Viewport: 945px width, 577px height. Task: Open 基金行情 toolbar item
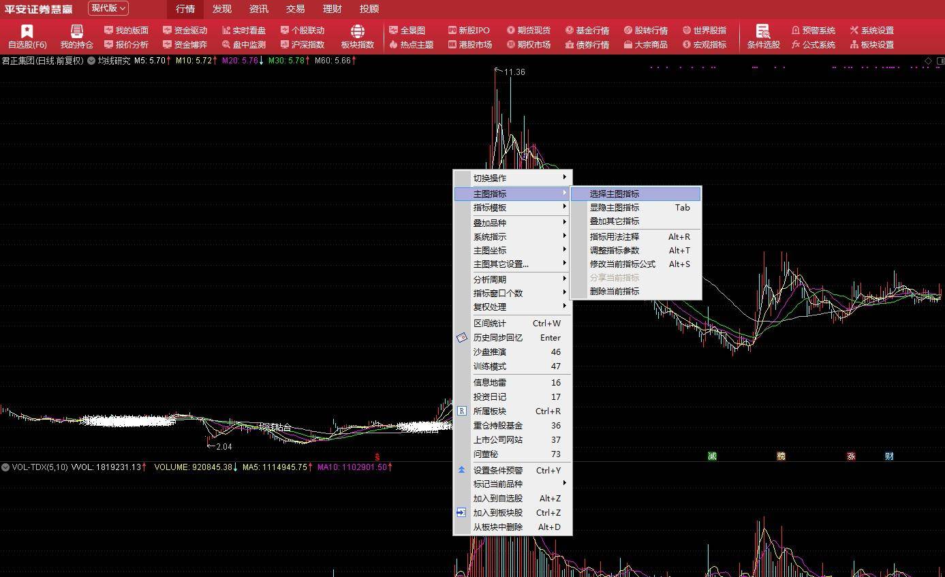click(x=587, y=30)
